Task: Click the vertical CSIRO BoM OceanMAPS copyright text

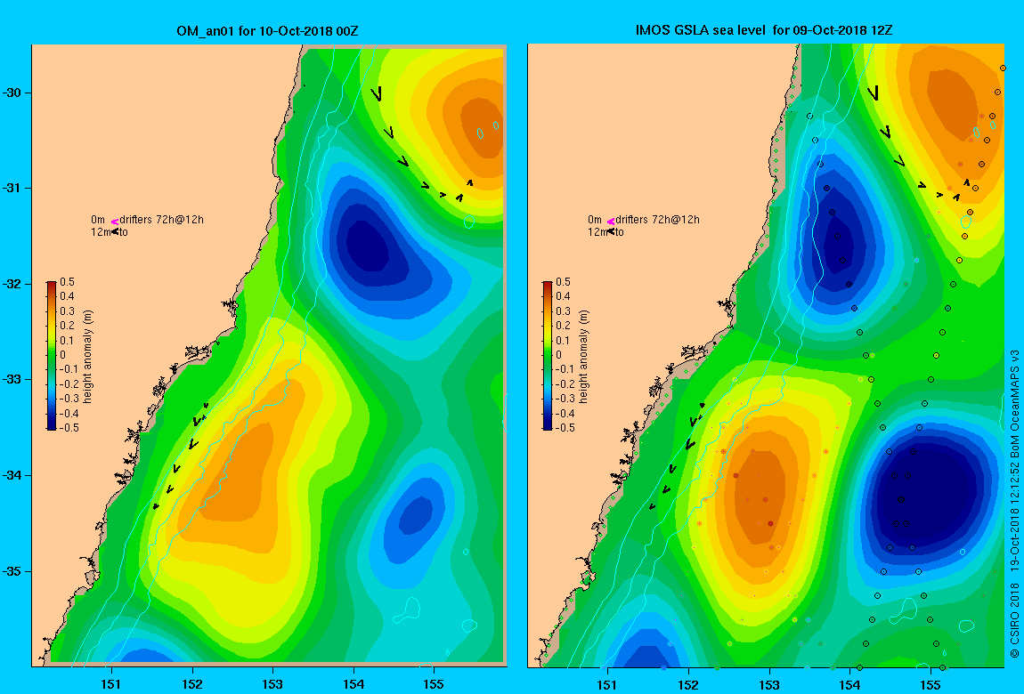Action: (x=1014, y=502)
